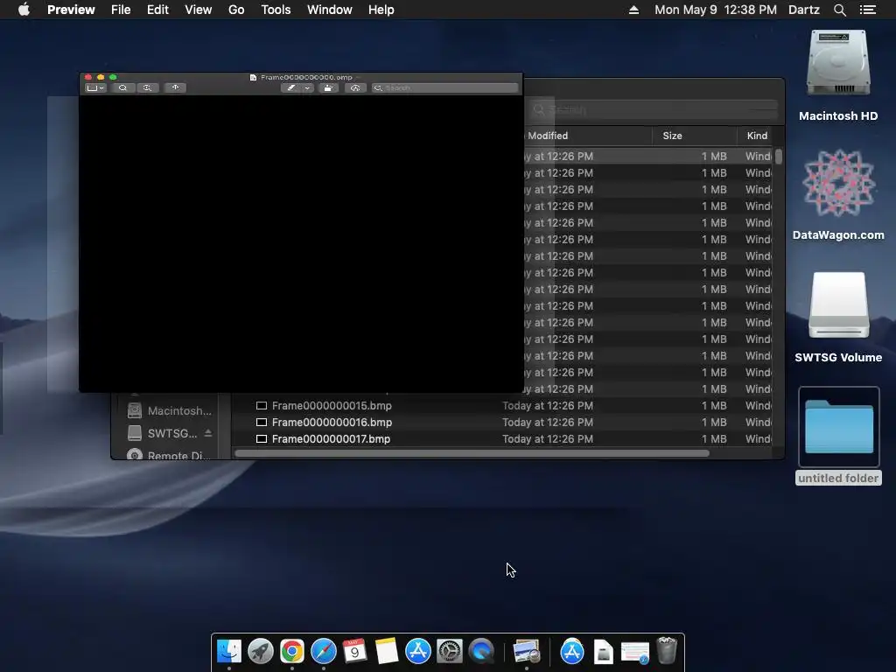Viewport: 896px width, 672px height.
Task: Select Macintosh... in Finder sidebar
Action: coord(170,411)
